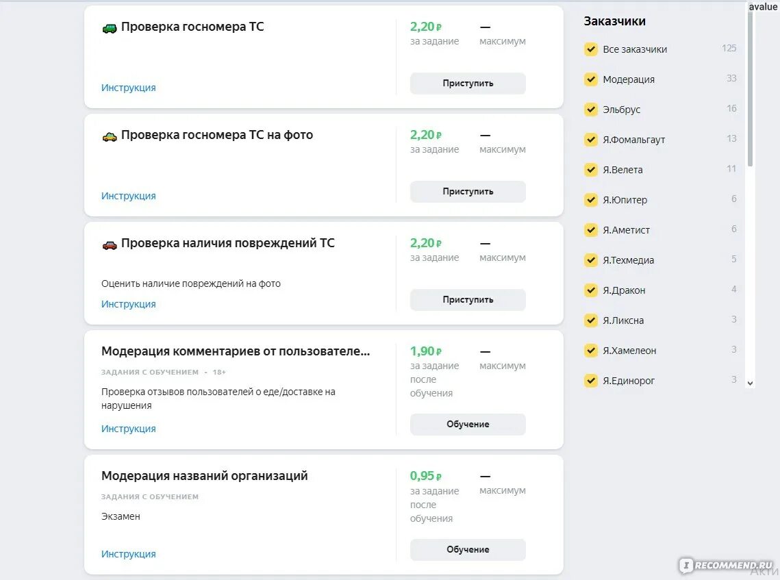780x580 pixels.
Task: Open Обучение for comment moderation task
Action: pyautogui.click(x=468, y=425)
